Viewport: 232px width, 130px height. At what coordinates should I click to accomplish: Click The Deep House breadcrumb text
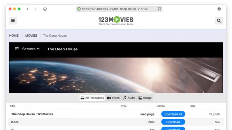point(55,36)
